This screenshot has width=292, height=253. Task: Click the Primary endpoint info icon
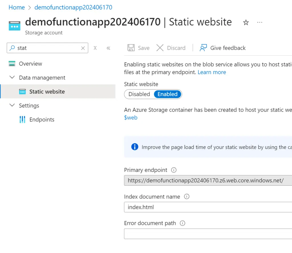[174, 170]
